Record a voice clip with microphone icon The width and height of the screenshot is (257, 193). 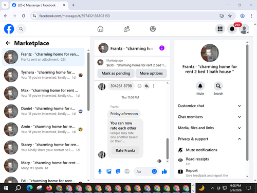tap(100, 171)
